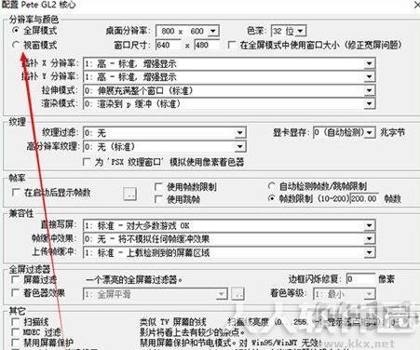Open the 色深 32 位 dropdown
This screenshot has height=350, width=420.
pos(289,31)
